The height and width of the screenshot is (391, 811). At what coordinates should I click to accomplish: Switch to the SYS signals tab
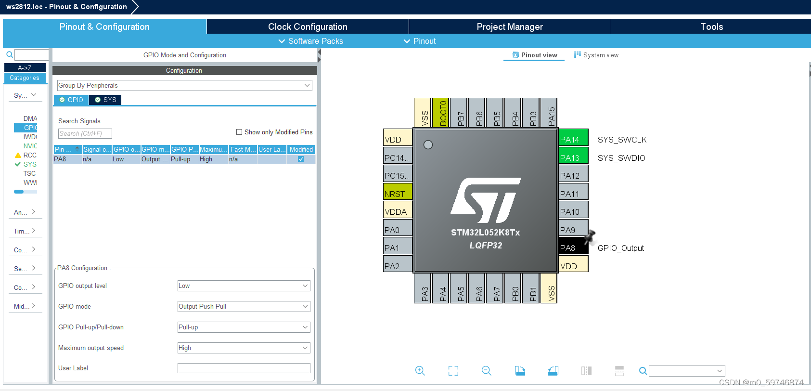click(x=105, y=100)
